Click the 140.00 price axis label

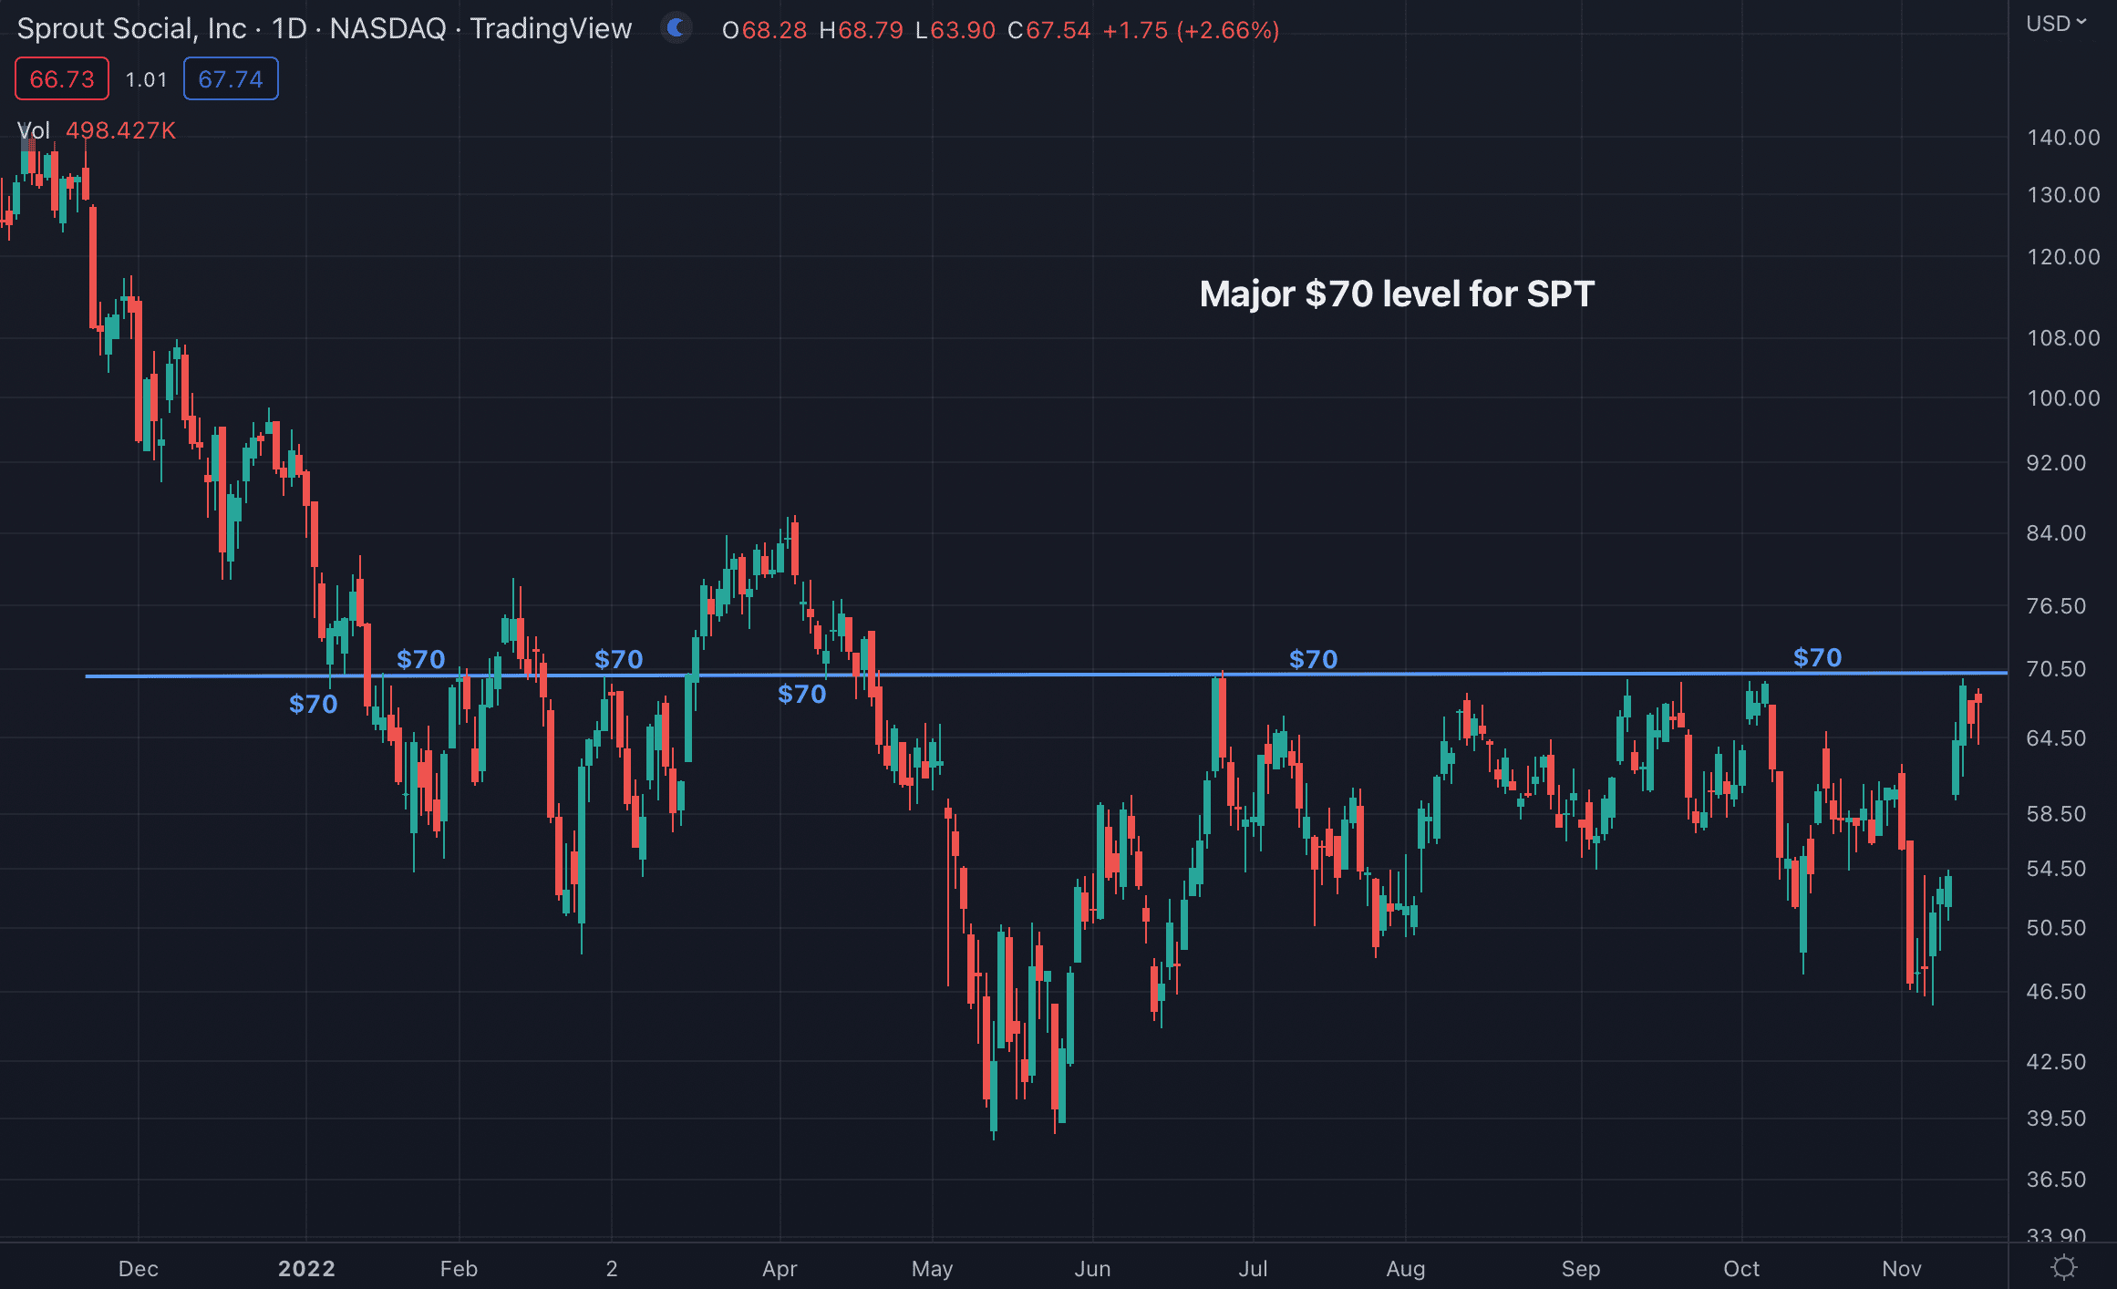click(2062, 138)
